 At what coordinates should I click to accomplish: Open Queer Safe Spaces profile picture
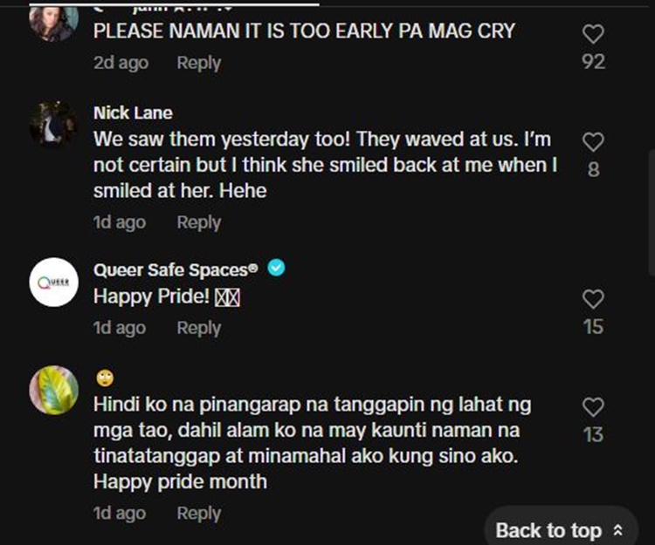pos(54,282)
